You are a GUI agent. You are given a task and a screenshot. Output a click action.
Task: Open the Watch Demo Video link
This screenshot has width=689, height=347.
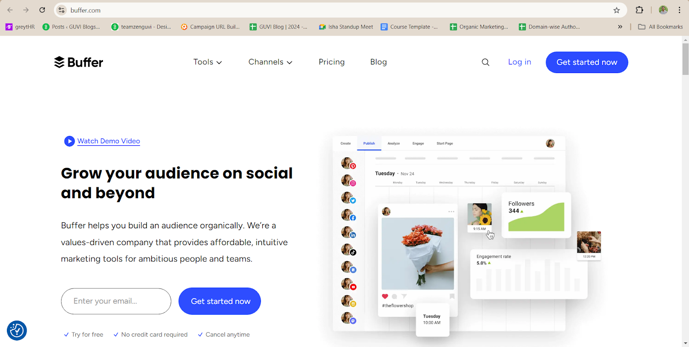109,141
